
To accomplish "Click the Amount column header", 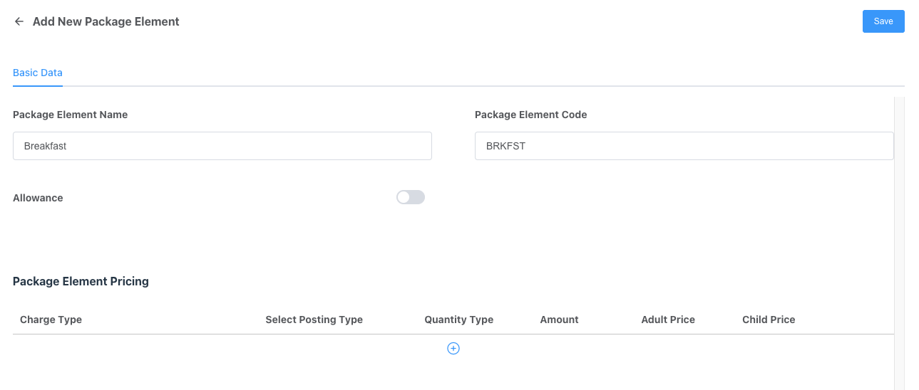I will pyautogui.click(x=559, y=320).
